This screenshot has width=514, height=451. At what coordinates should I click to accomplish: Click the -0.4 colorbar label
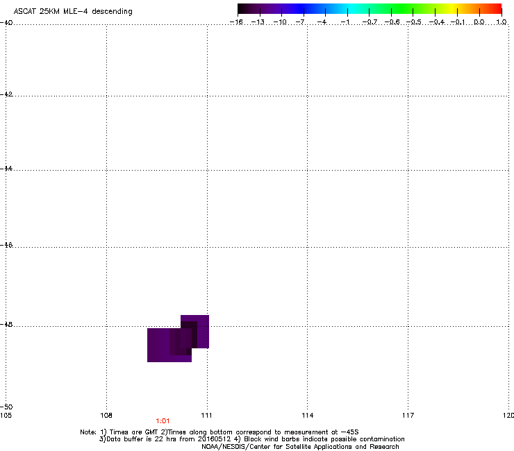[x=437, y=22]
